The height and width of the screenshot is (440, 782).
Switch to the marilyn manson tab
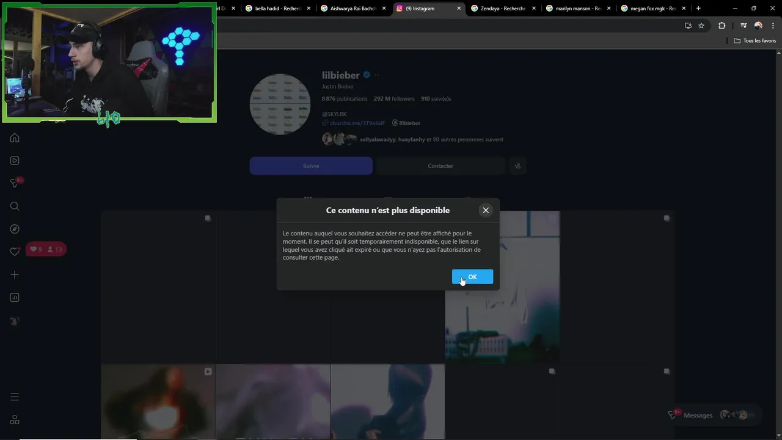tap(579, 9)
